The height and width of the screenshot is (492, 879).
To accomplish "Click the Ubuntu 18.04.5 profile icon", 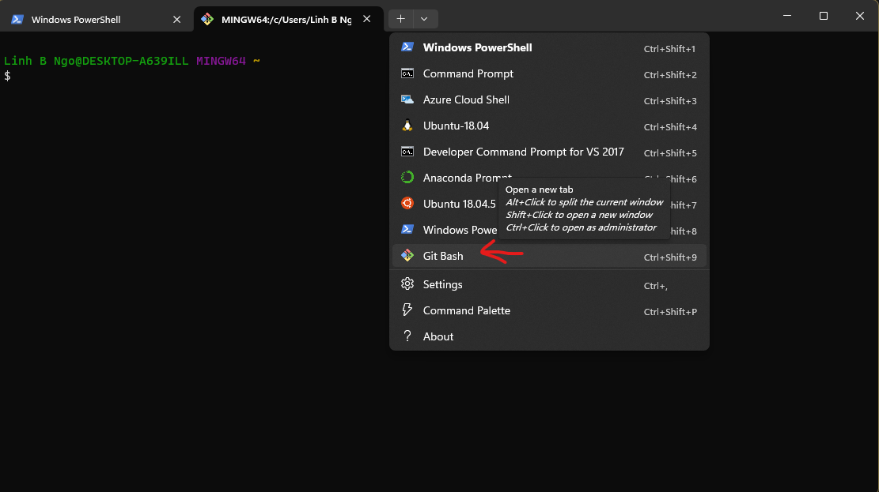I will pyautogui.click(x=407, y=204).
